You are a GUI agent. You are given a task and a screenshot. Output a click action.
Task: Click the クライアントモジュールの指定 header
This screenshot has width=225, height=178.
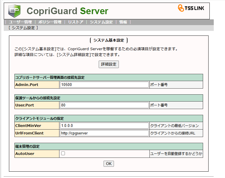(x=109, y=119)
